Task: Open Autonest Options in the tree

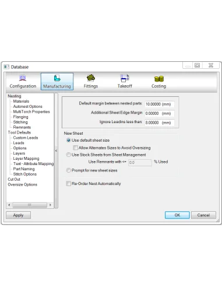Action: coord(27,107)
